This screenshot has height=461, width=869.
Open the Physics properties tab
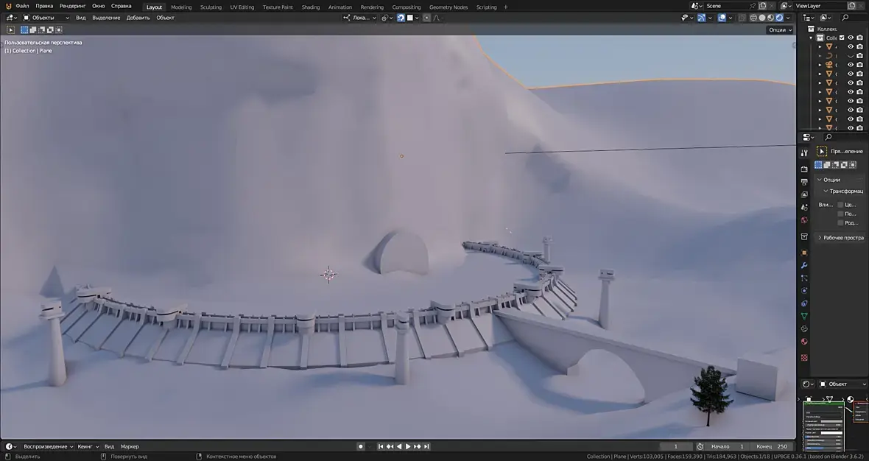(804, 290)
